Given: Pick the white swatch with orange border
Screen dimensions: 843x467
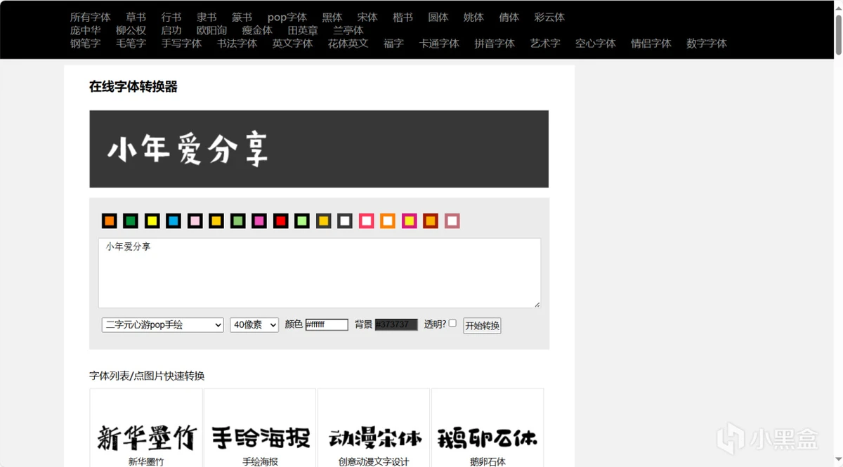Looking at the screenshot, I should pyautogui.click(x=388, y=221).
